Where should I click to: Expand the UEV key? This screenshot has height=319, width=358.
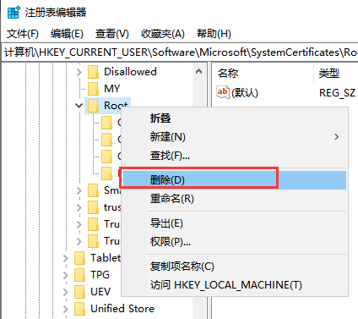tap(65, 292)
